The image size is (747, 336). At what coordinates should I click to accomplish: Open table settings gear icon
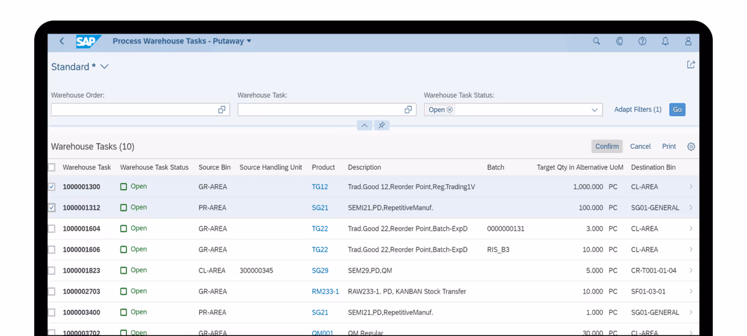(691, 147)
